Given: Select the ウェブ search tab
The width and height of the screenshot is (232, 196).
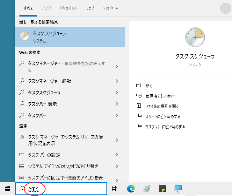Looking at the screenshot, I should click(90, 9).
